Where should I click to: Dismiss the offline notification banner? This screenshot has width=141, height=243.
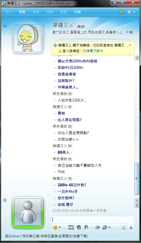130,45
